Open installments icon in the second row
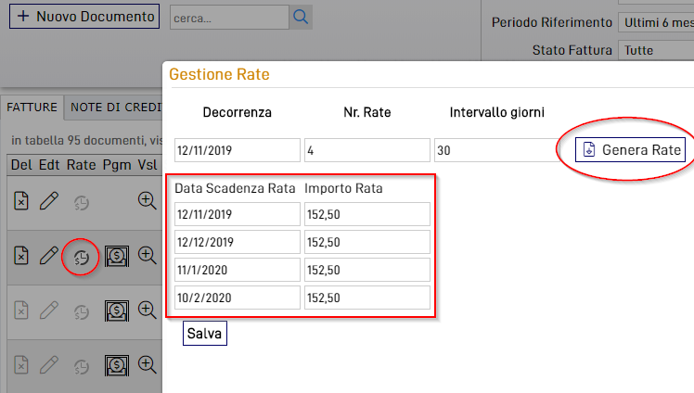The width and height of the screenshot is (694, 393). pyautogui.click(x=83, y=257)
